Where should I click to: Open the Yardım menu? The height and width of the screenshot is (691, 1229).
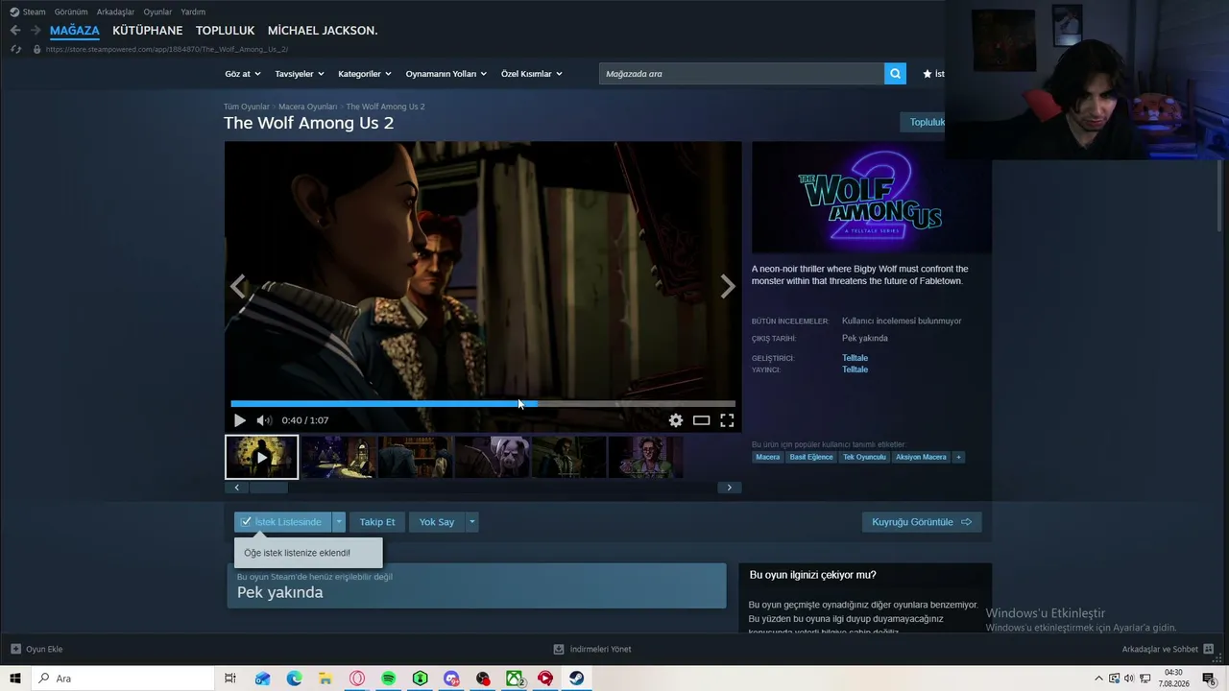193,12
